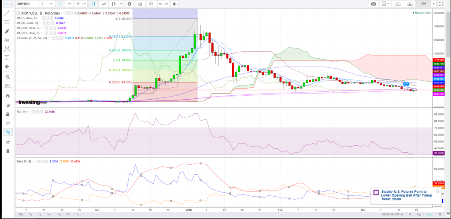Select the 1D interval
The height and width of the screenshot is (219, 451).
click(60, 4)
